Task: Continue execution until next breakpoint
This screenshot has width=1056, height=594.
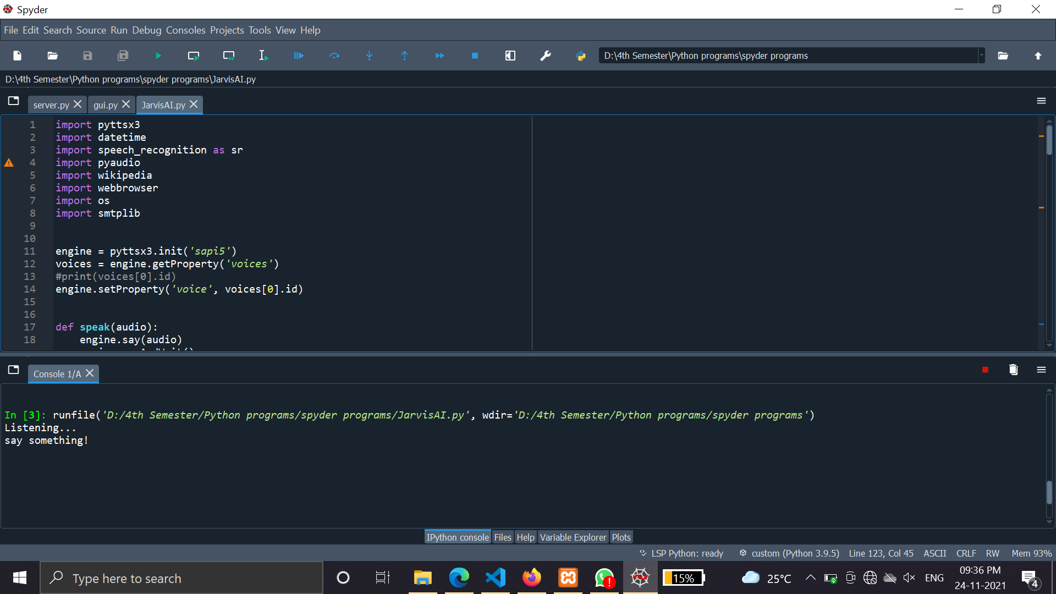Action: click(x=440, y=56)
